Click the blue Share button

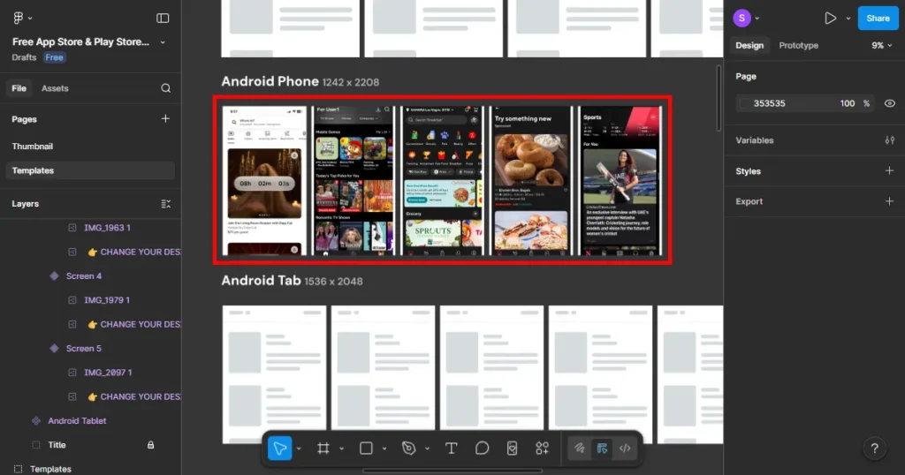pyautogui.click(x=878, y=19)
